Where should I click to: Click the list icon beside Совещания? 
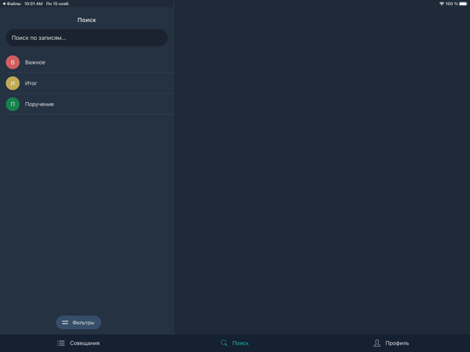tap(60, 343)
